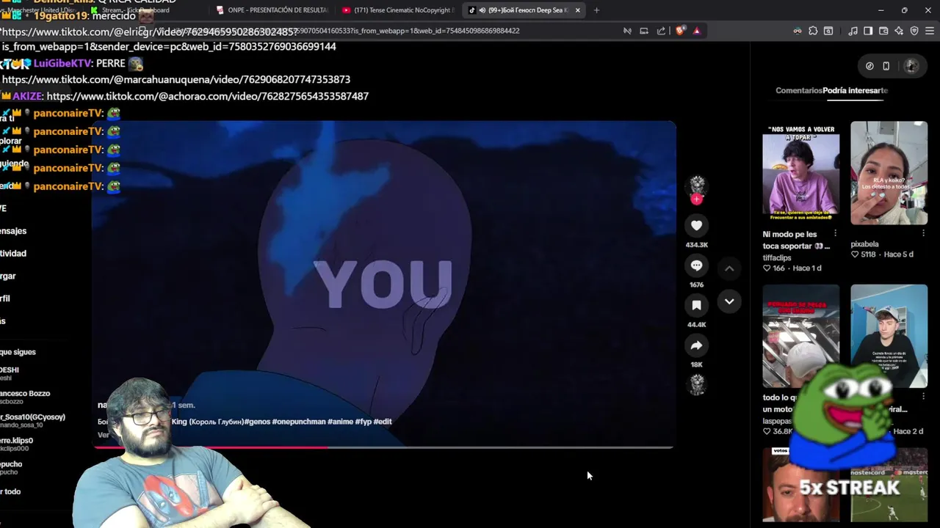Open the tab search icon in the toolbar

pyautogui.click(x=828, y=31)
